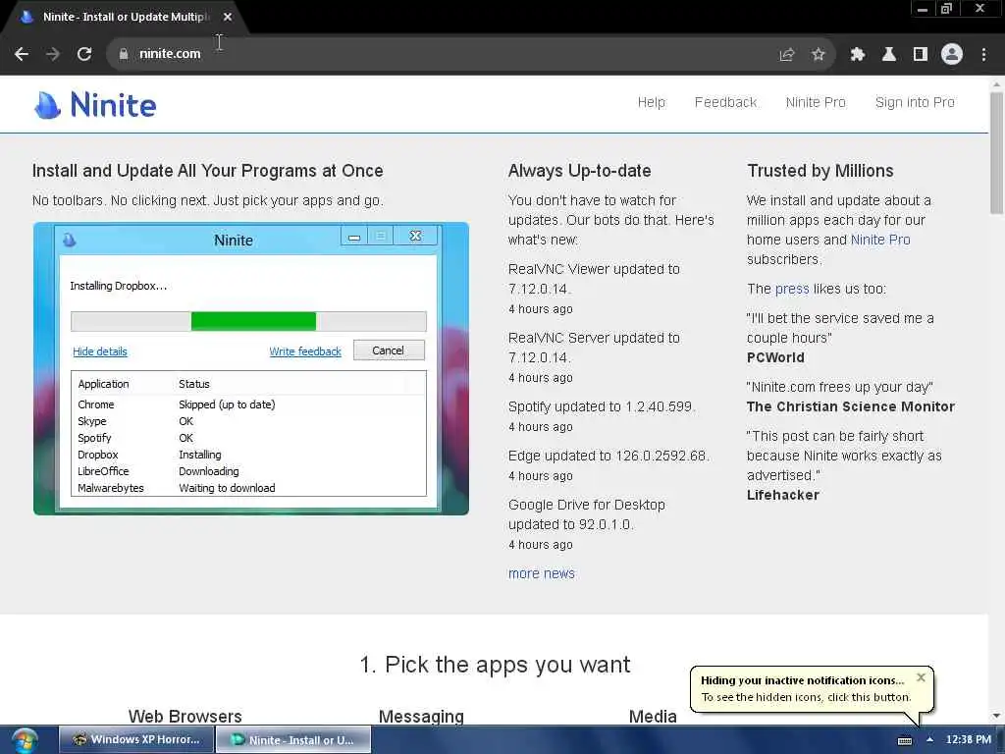Toggle the side panel icon
This screenshot has height=754, width=1005.
click(921, 55)
